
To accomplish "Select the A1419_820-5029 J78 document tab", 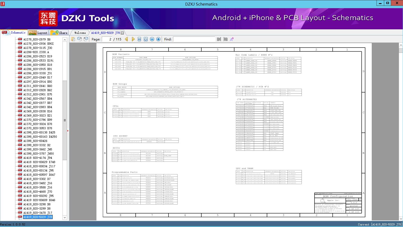I will coord(105,33).
